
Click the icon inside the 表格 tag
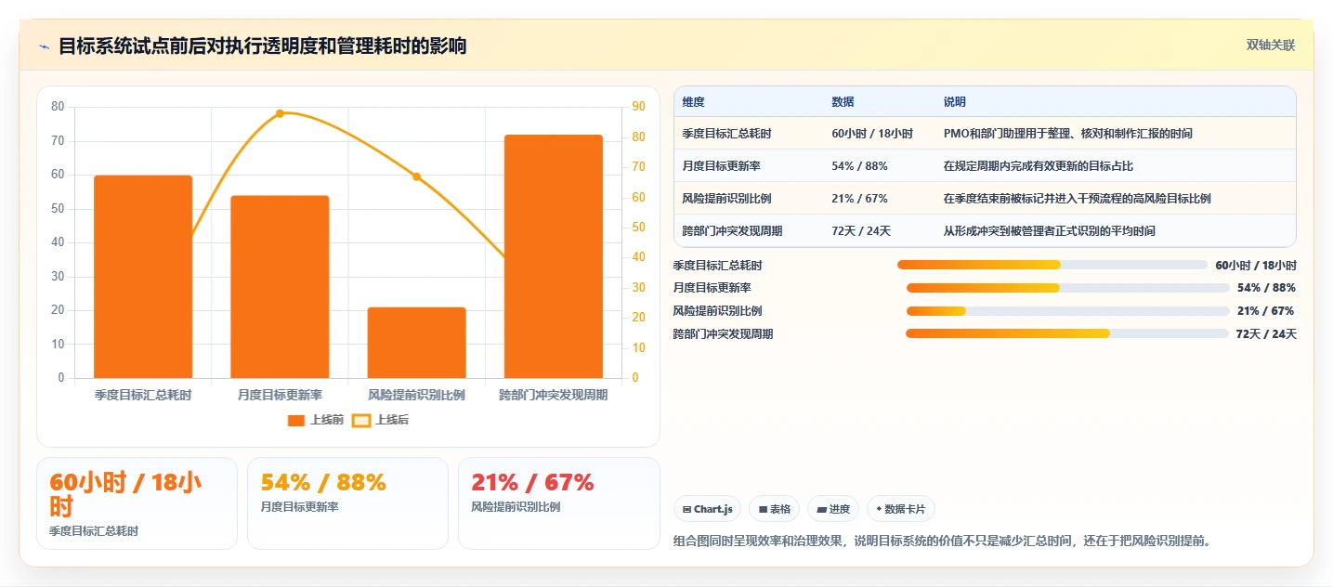pyautogui.click(x=763, y=509)
